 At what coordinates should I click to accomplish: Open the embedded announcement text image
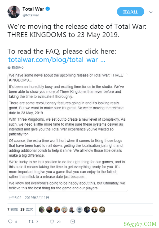[x=68, y=132]
